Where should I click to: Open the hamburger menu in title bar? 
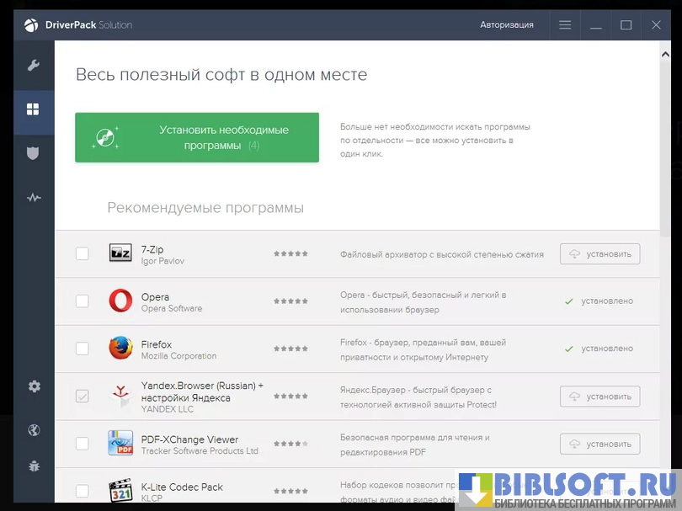pyautogui.click(x=565, y=25)
